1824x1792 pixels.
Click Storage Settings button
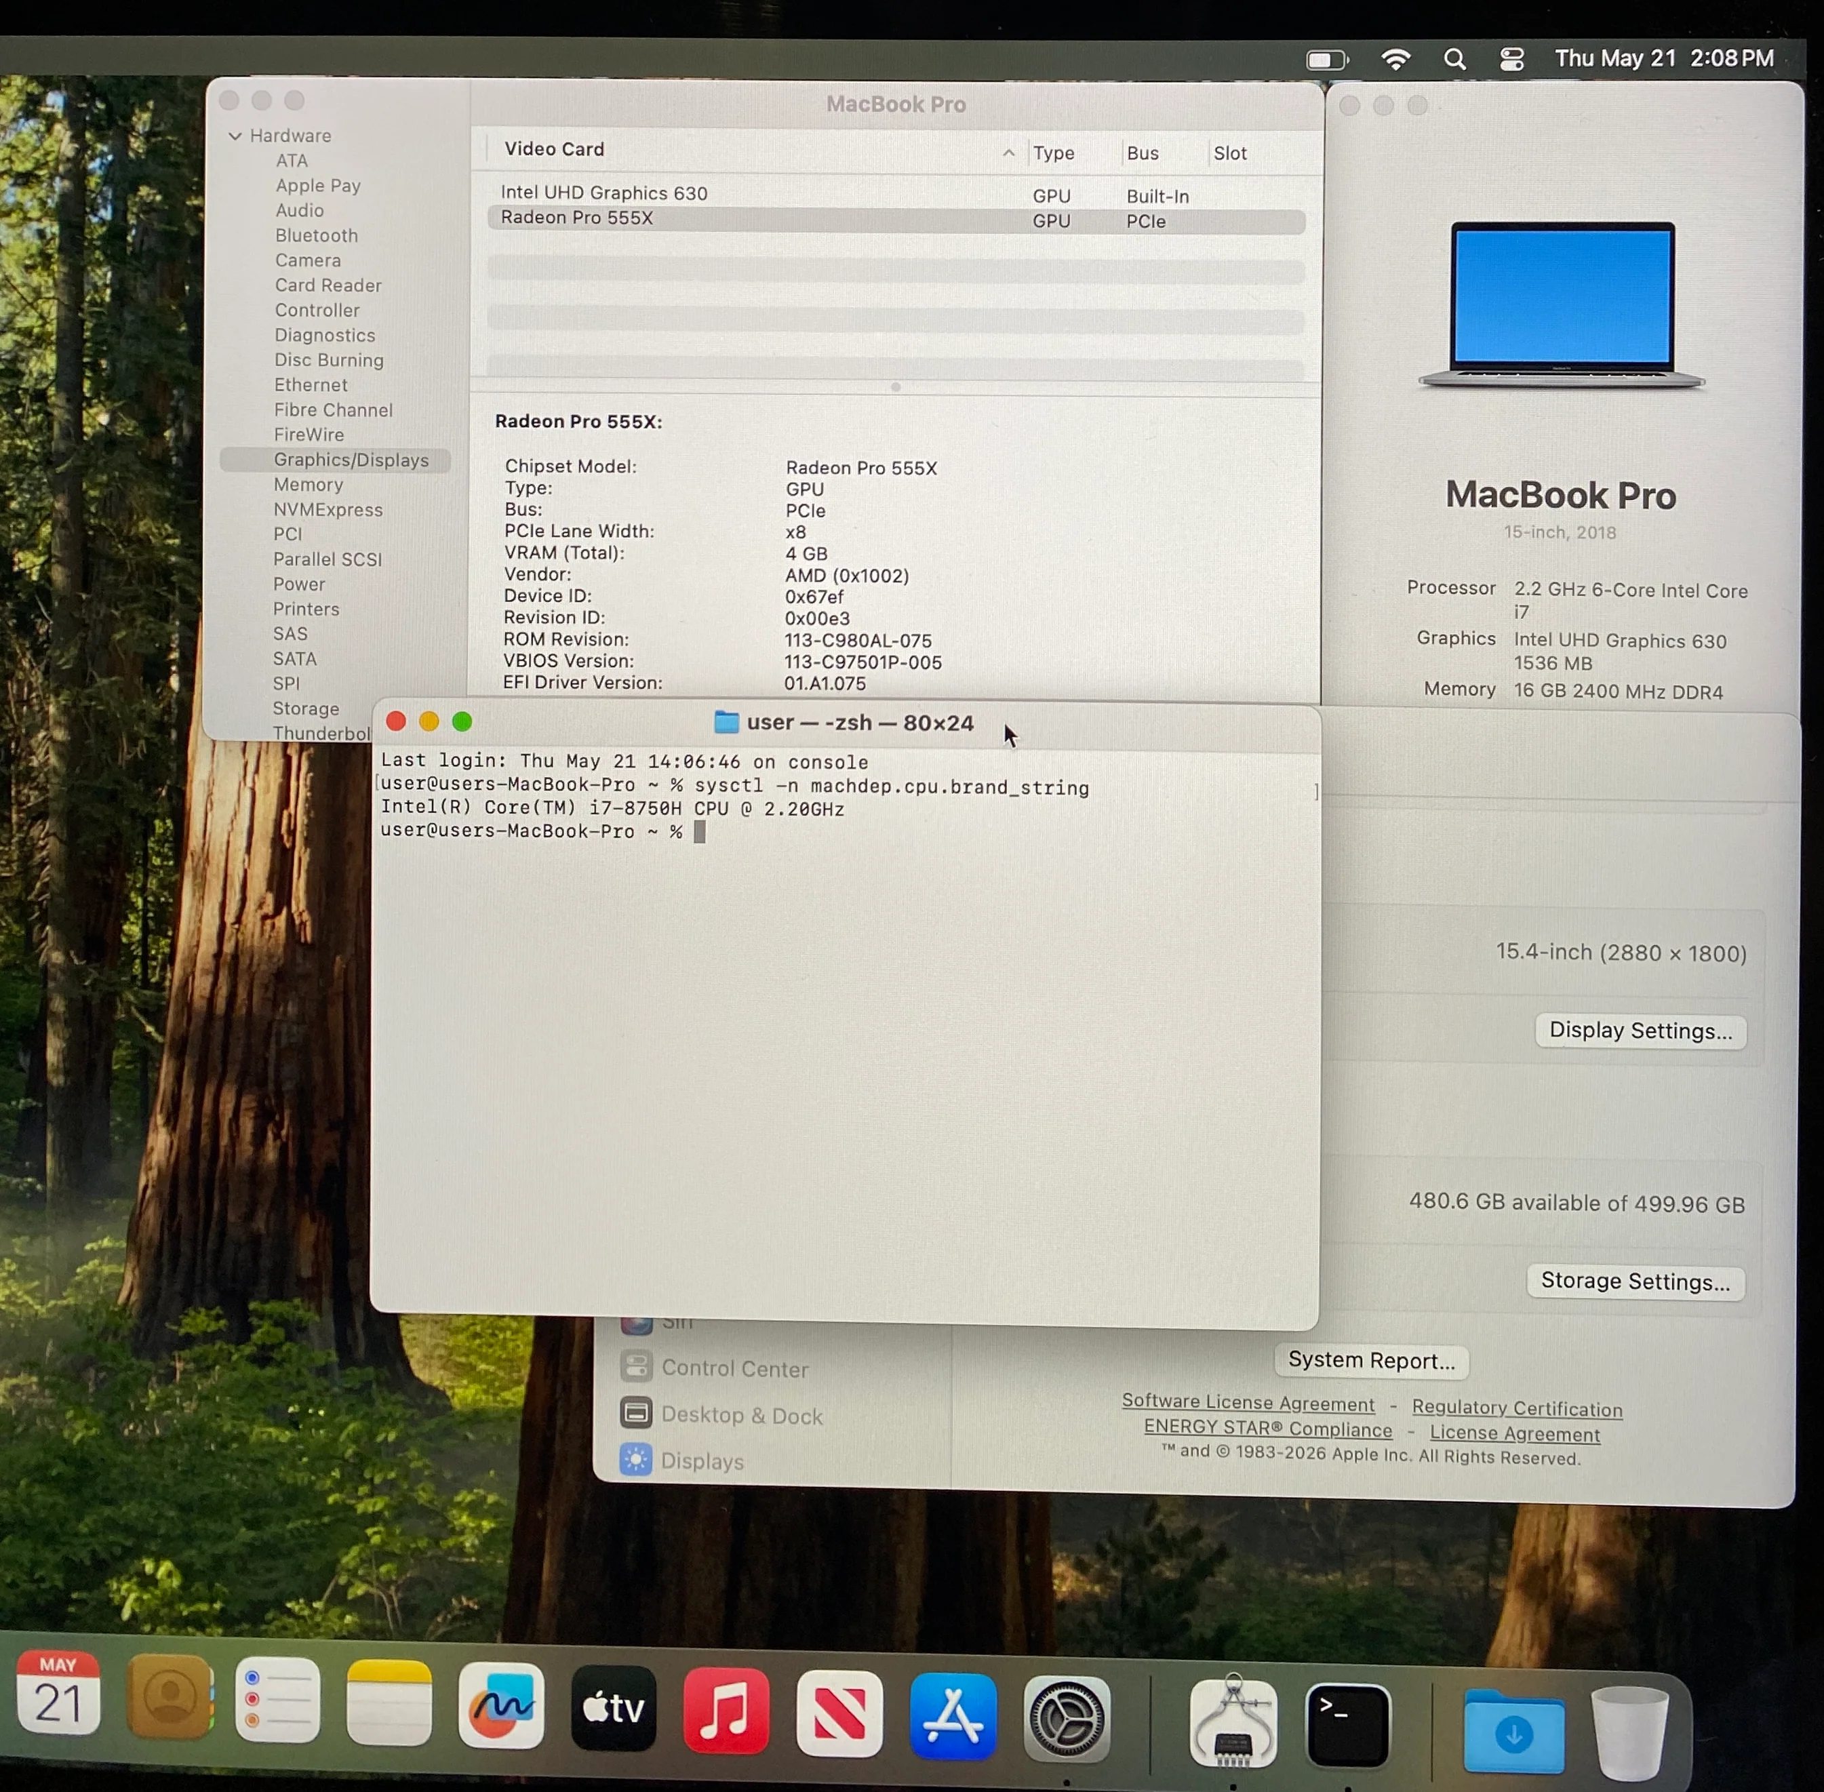1635,1281
